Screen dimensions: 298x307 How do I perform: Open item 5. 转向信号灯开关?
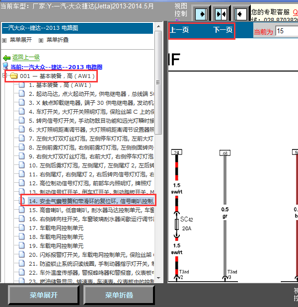point(91,121)
